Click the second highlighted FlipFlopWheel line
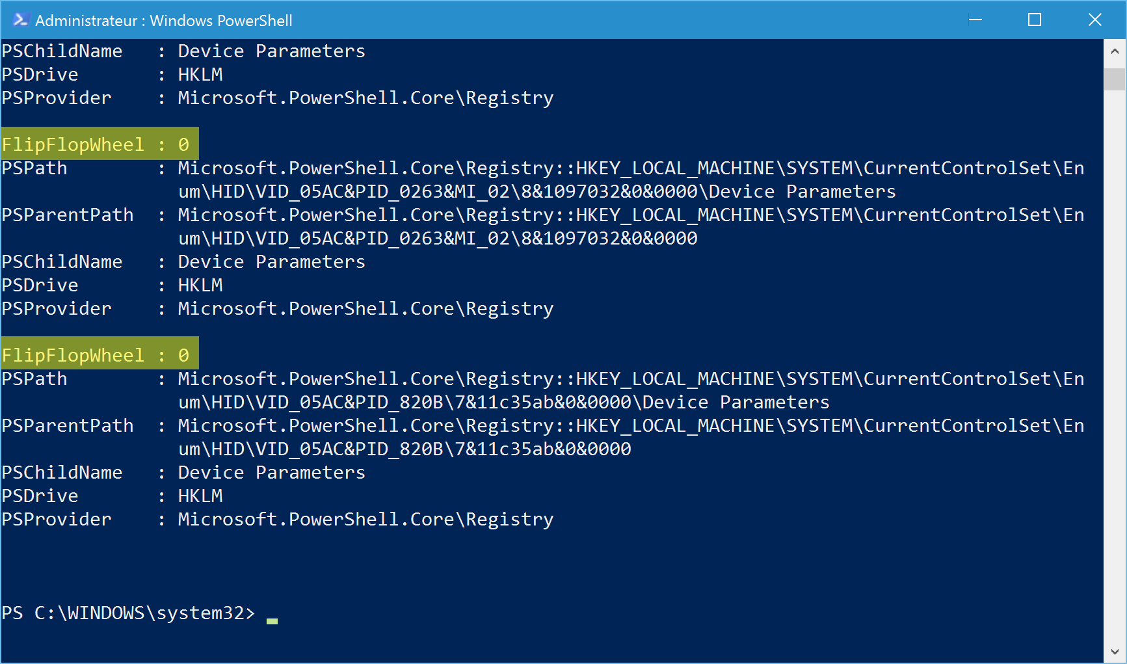The width and height of the screenshot is (1127, 664). pos(99,355)
